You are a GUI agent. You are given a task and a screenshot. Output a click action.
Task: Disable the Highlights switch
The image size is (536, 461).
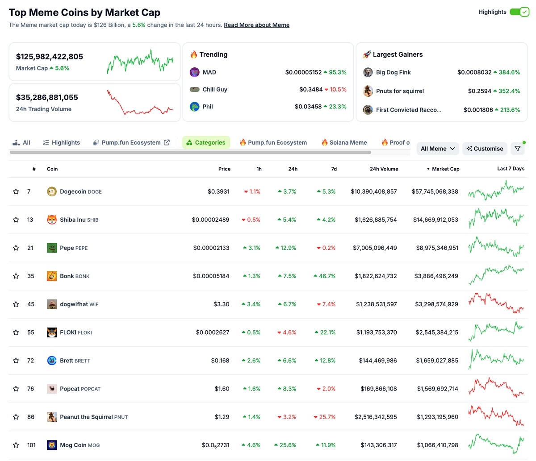(519, 12)
